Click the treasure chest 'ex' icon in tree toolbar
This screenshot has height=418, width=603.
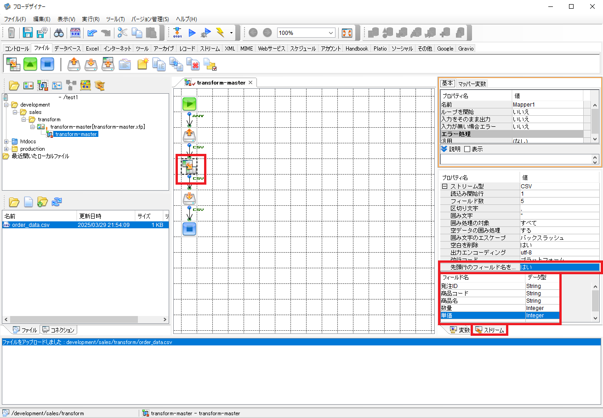point(85,85)
